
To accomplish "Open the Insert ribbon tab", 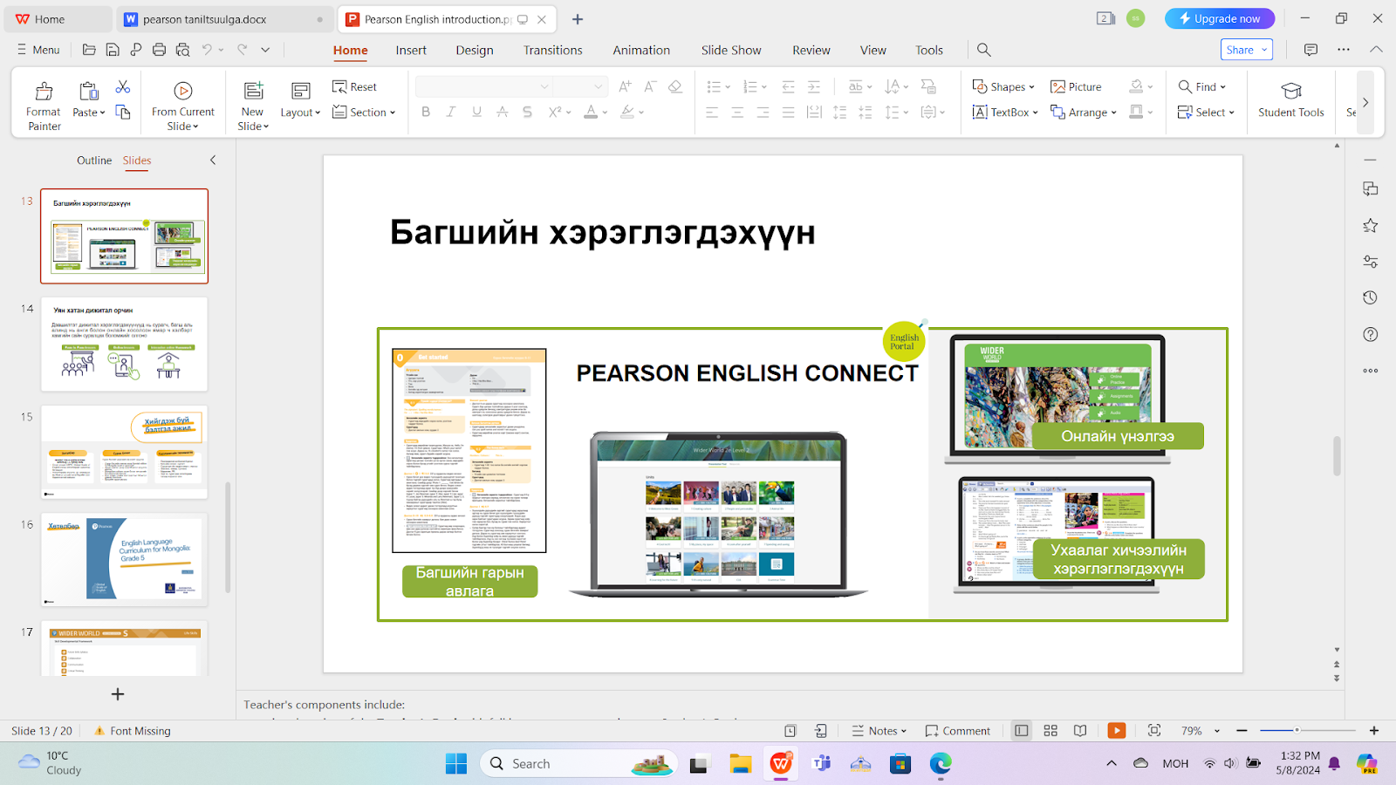I will click(411, 50).
